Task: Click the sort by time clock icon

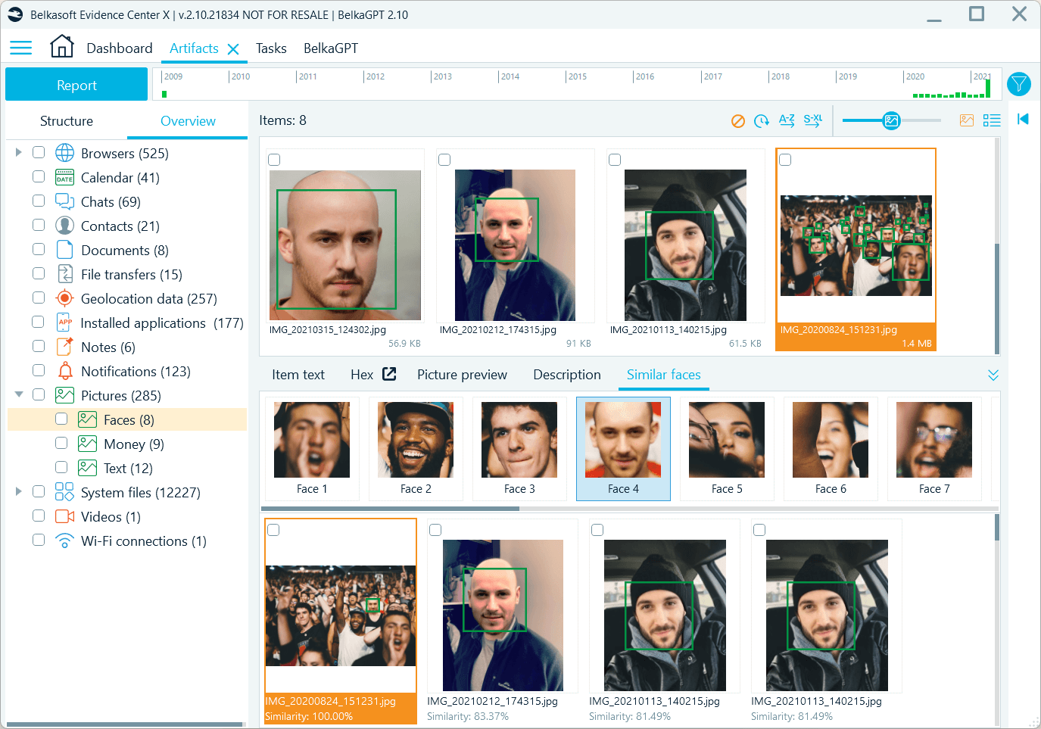Action: pyautogui.click(x=762, y=121)
